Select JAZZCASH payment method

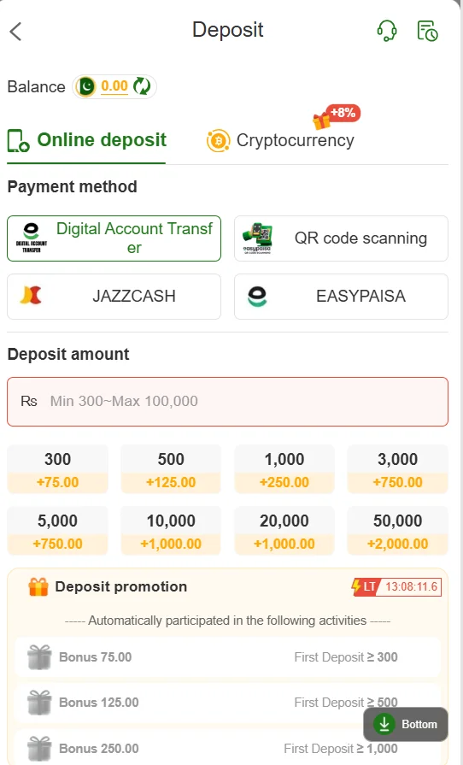[114, 297]
